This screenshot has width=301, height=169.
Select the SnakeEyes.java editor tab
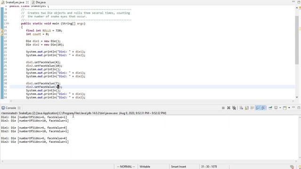[15, 2]
